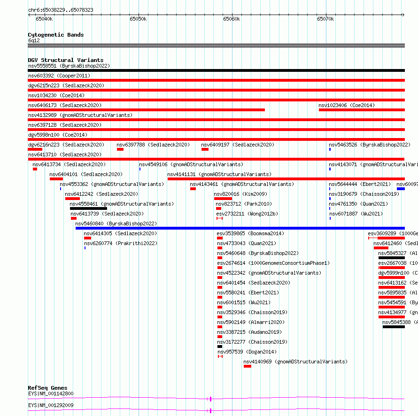Select nsv820016 (Kim2009) variant
This screenshot has height=416, width=418.
tap(240, 194)
